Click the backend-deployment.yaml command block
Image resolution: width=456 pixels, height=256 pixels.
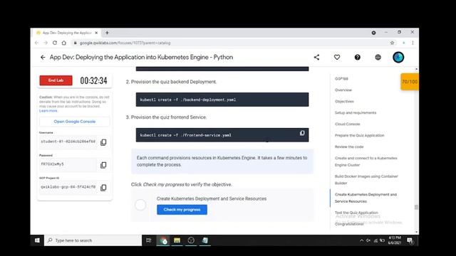(x=222, y=100)
